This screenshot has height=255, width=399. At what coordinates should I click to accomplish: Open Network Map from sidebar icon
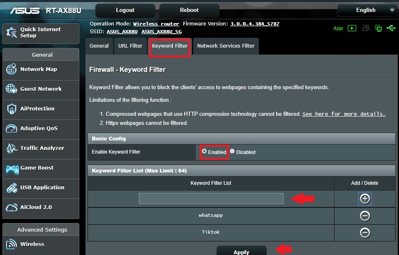click(12, 69)
